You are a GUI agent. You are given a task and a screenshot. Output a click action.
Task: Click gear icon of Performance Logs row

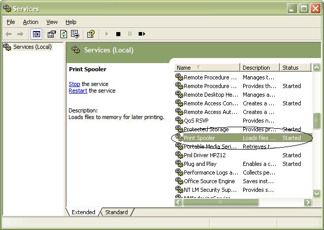[x=179, y=172]
